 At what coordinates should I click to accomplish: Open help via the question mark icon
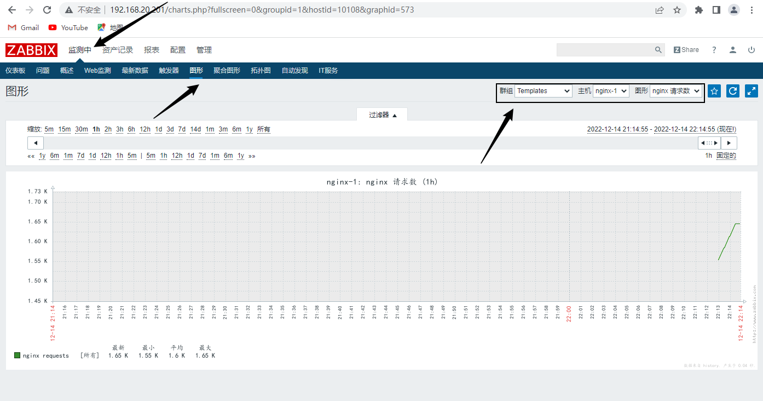pyautogui.click(x=714, y=50)
